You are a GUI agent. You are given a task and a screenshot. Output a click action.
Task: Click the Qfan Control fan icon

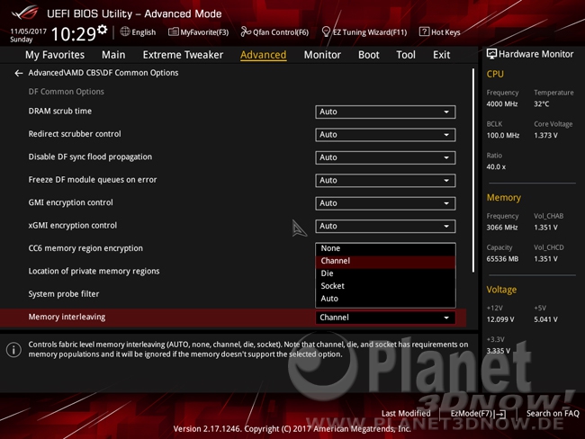tap(246, 31)
